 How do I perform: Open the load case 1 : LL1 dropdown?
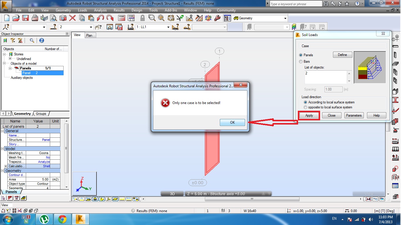tap(168, 27)
